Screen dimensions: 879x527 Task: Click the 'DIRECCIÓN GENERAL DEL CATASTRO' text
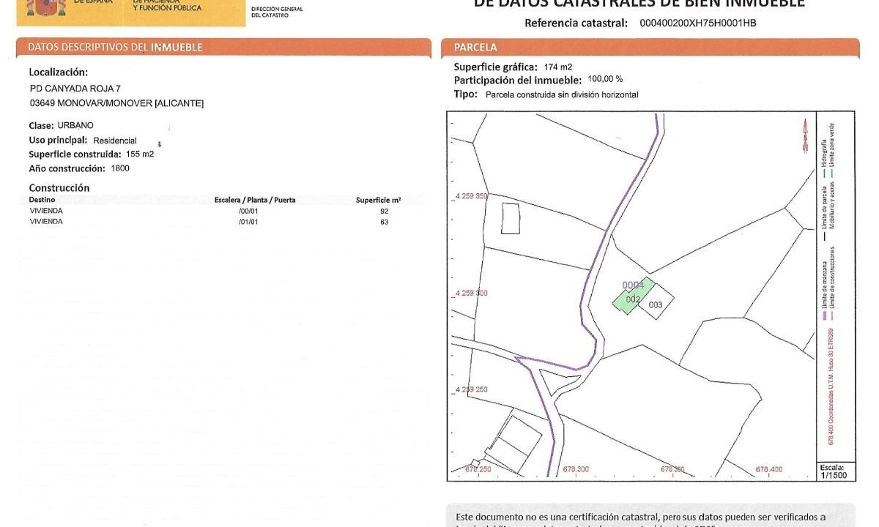277,12
